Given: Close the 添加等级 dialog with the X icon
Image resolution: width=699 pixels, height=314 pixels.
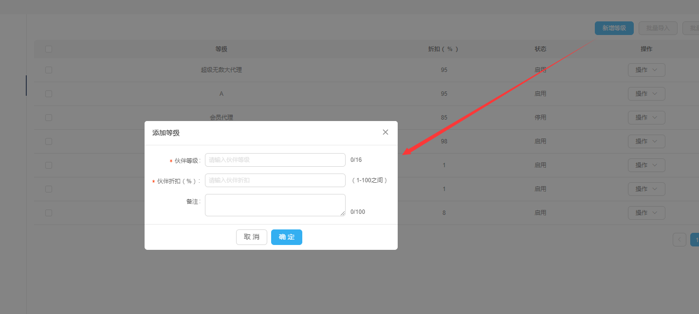Looking at the screenshot, I should [386, 132].
